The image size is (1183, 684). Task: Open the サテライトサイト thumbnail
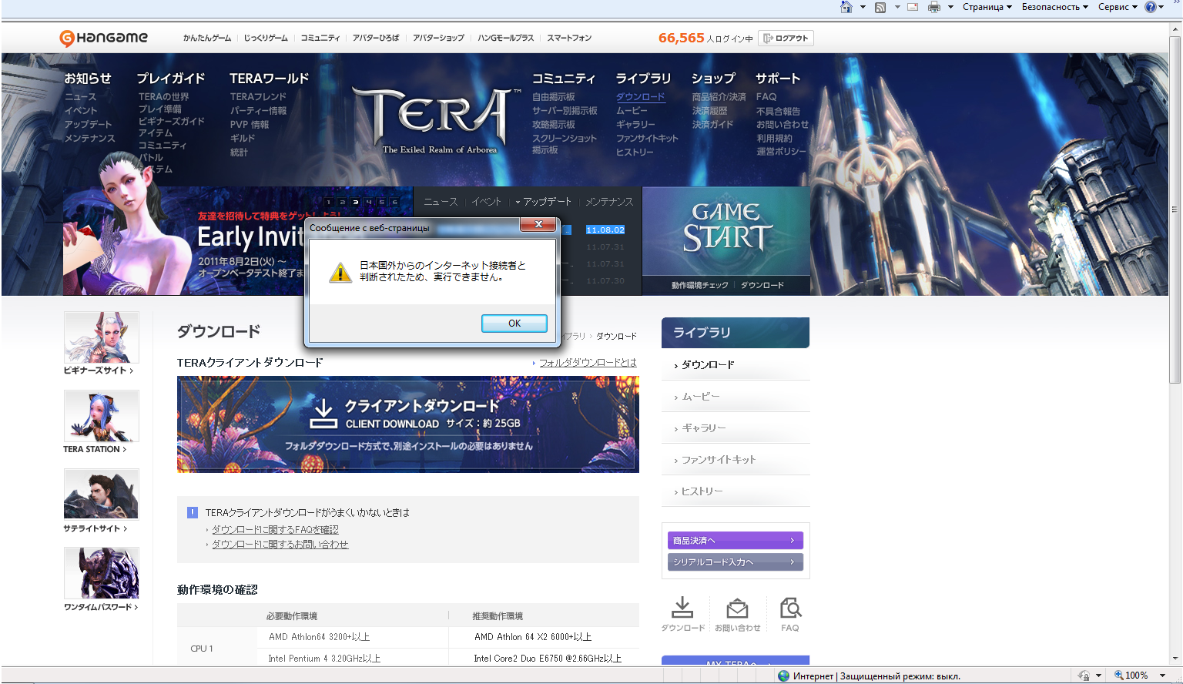coord(101,495)
